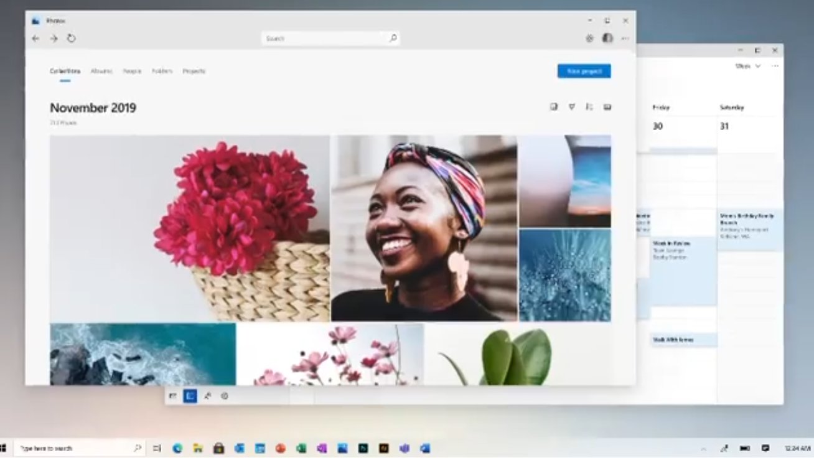Open the sort order icon
This screenshot has width=814, height=458.
click(589, 106)
